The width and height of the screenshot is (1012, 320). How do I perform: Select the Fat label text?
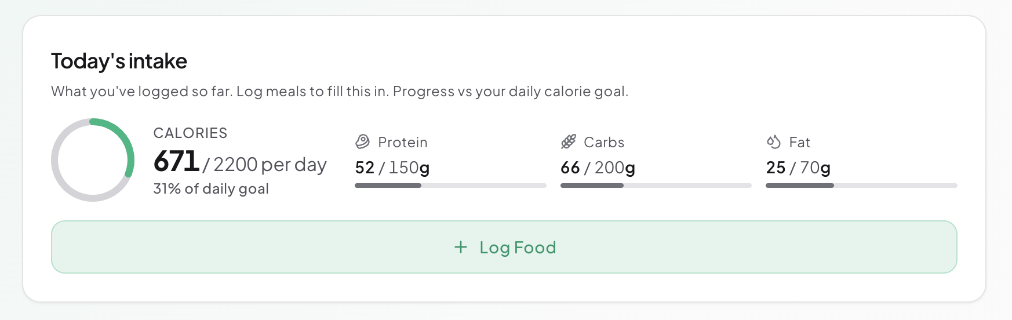coord(799,143)
